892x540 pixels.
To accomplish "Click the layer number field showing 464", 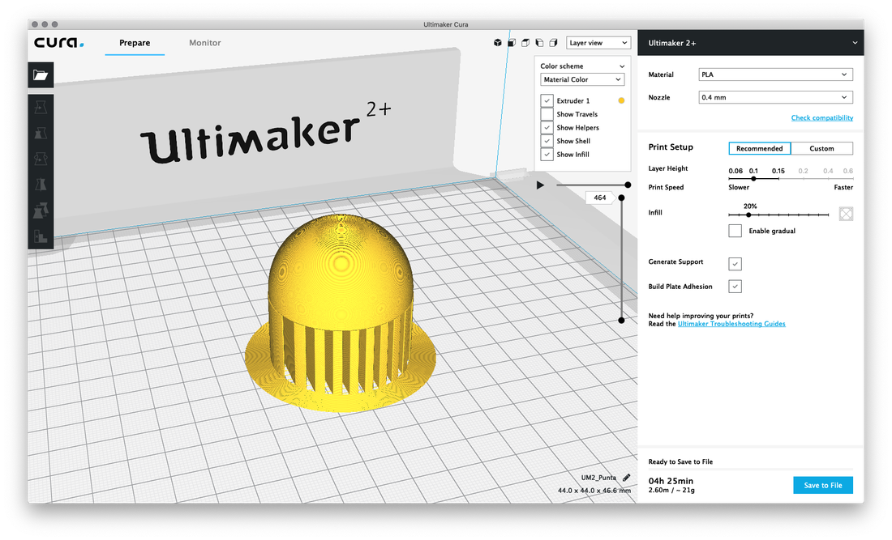I will click(599, 198).
